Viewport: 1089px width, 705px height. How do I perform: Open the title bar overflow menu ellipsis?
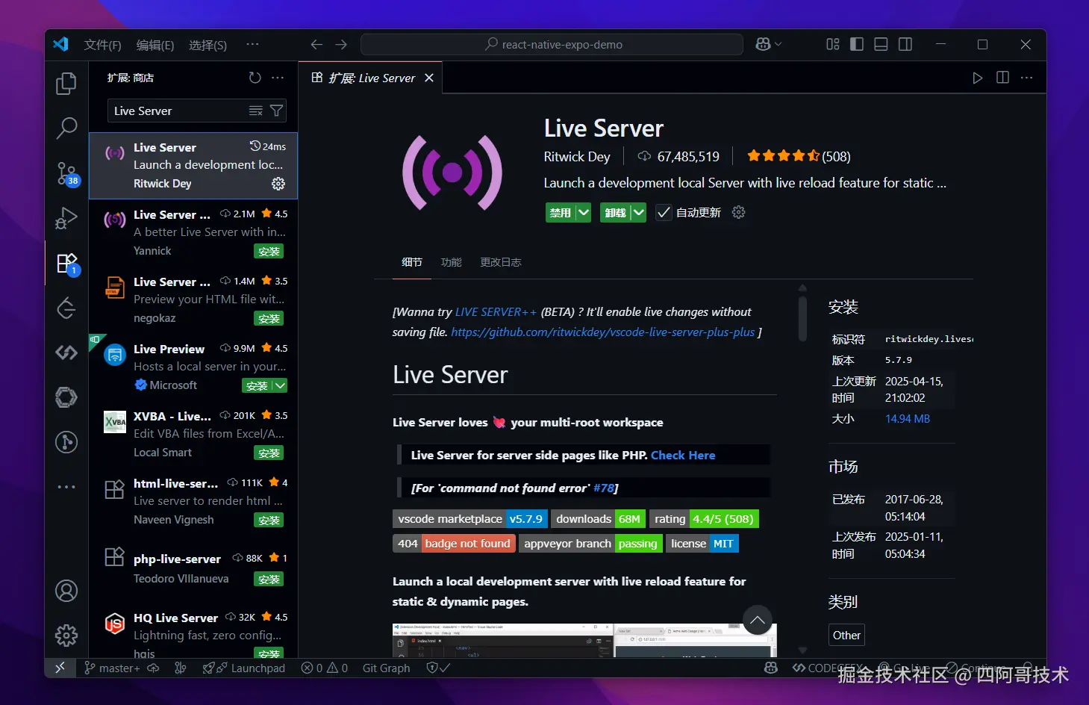(252, 45)
